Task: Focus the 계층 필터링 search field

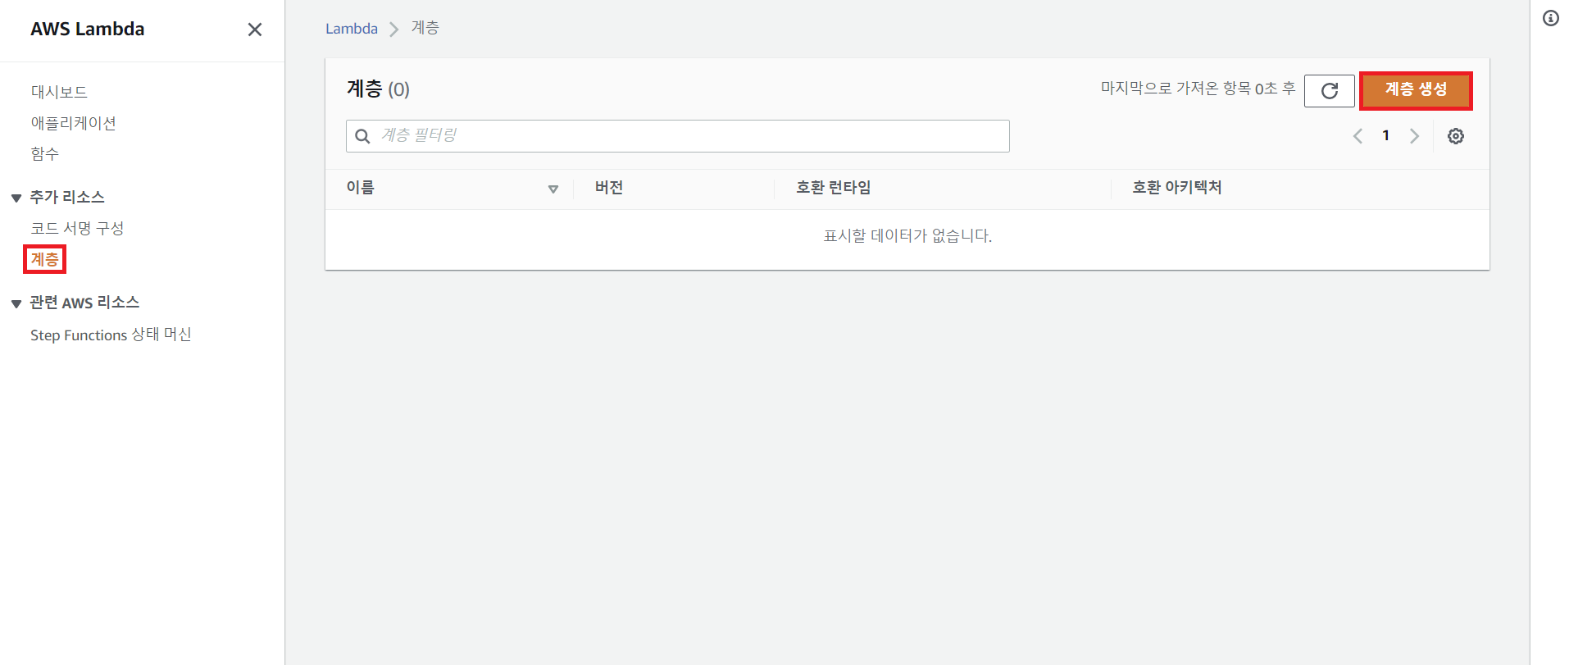Action: tap(677, 136)
